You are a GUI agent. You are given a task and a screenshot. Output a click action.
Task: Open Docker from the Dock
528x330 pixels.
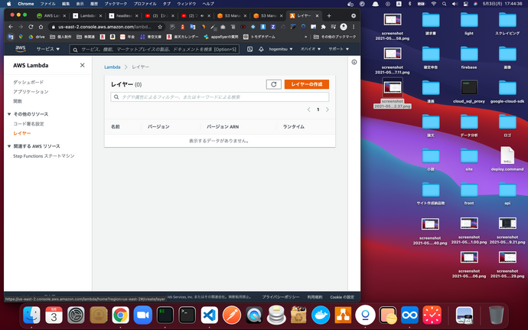tap(321, 315)
